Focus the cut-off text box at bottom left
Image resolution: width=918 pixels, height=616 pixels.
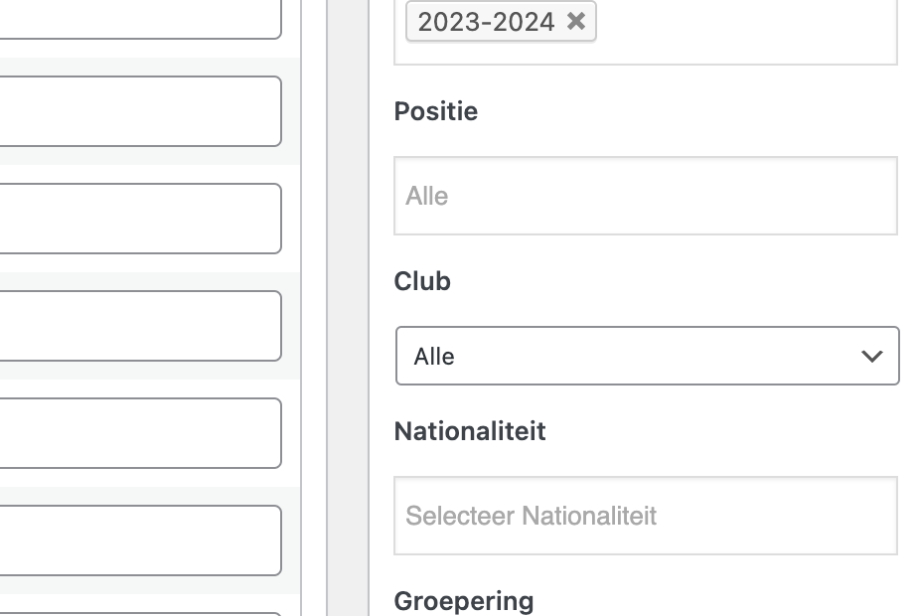(139, 612)
